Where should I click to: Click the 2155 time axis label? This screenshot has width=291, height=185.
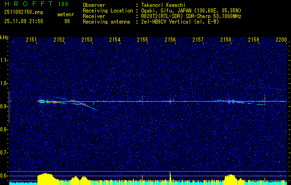pos(142,39)
